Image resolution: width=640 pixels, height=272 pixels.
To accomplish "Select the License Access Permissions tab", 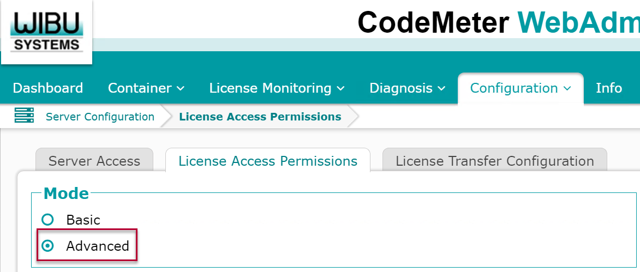I will tap(268, 161).
